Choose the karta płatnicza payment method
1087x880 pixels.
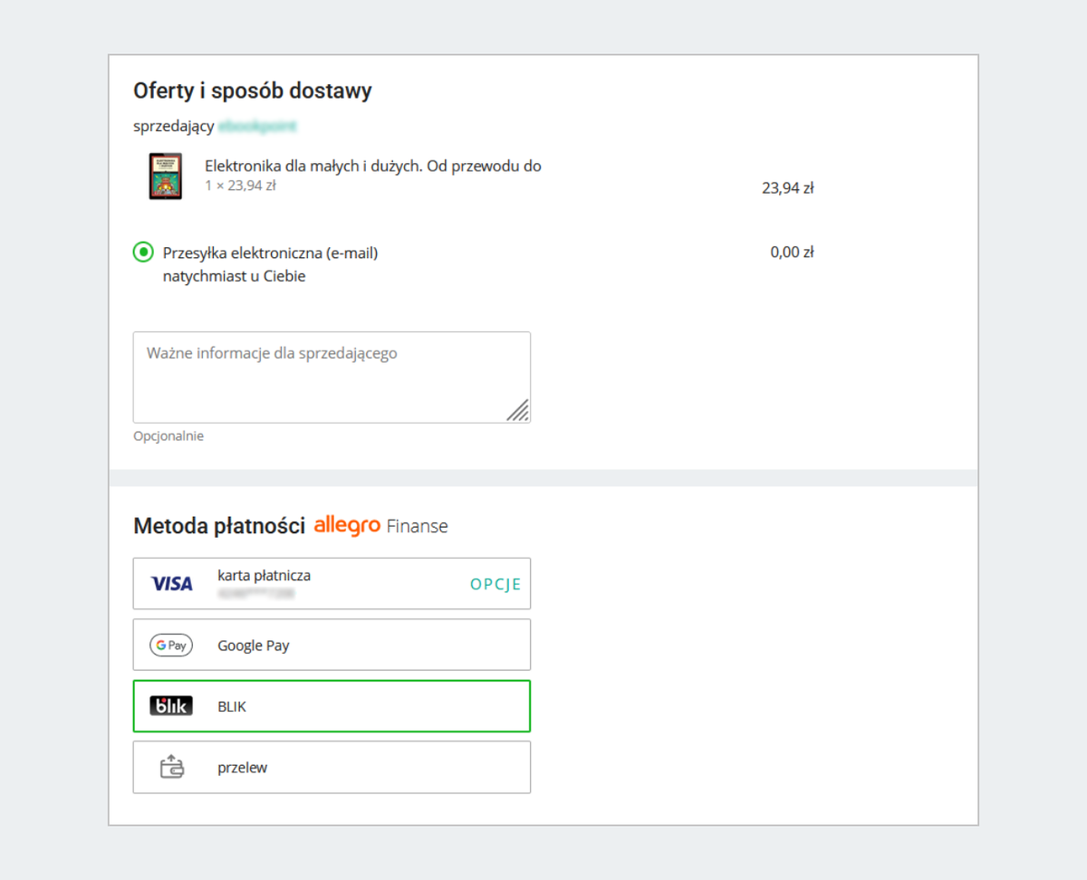point(265,575)
